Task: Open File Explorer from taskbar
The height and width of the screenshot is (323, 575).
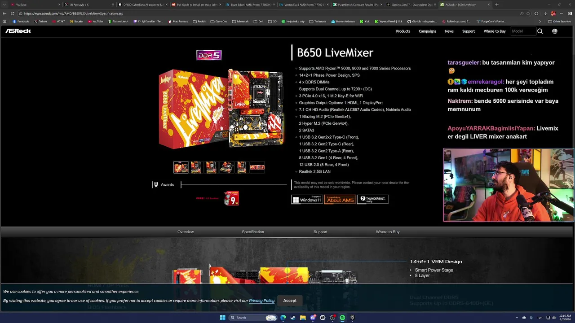Action: point(303,318)
